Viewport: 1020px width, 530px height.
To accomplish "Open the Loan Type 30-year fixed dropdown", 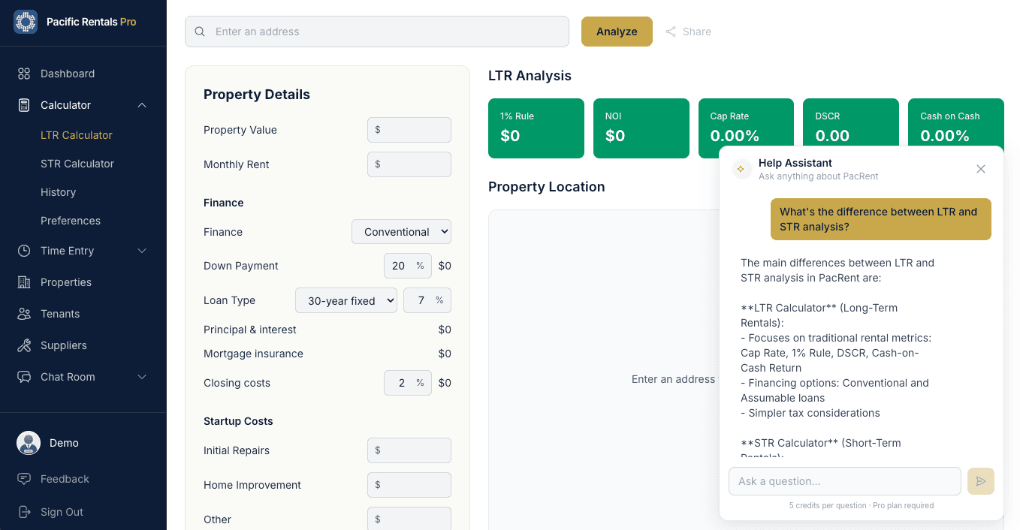I will click(x=346, y=300).
